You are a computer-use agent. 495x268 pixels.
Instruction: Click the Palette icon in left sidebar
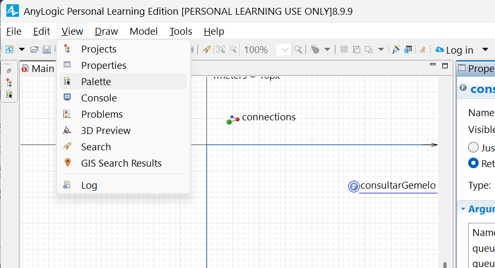click(9, 94)
